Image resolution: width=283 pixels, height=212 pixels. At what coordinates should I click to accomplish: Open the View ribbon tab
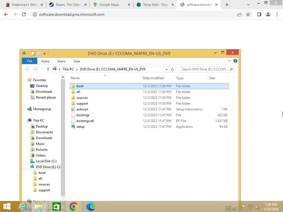tap(77, 61)
